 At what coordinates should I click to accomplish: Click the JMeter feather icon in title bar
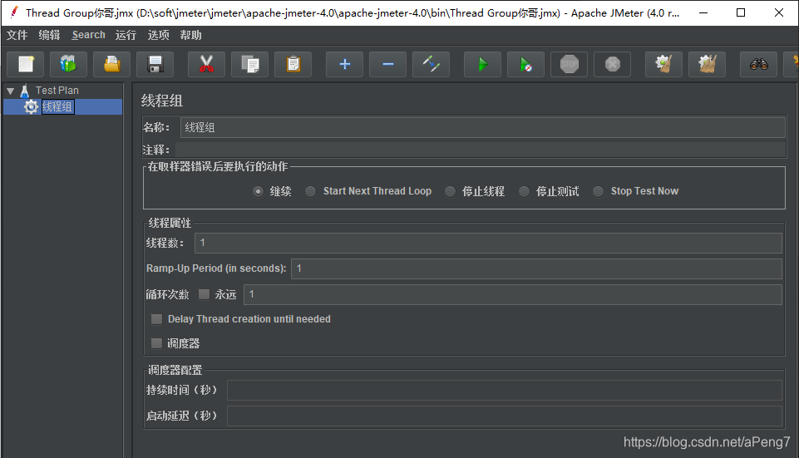click(14, 12)
